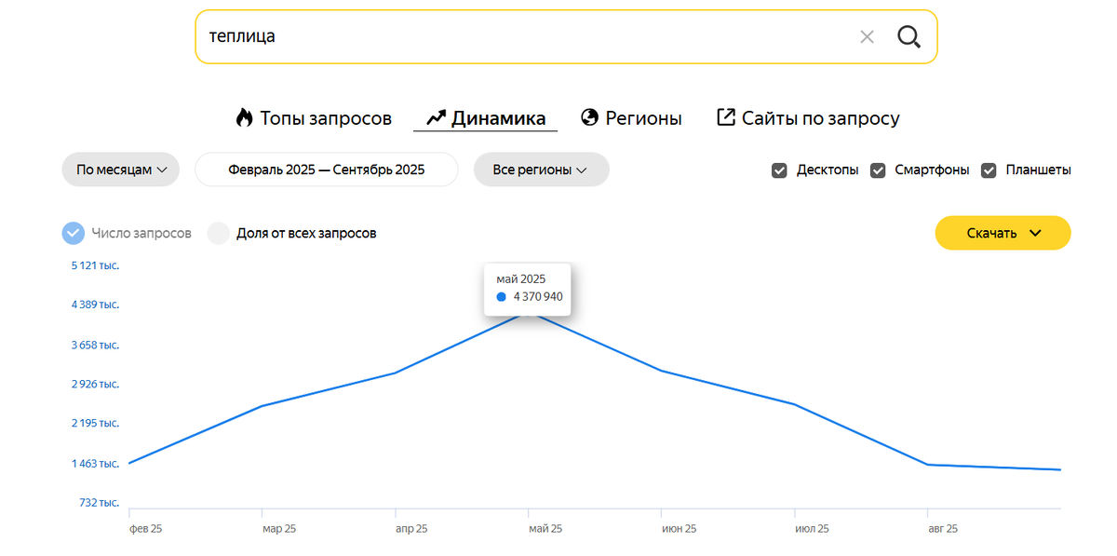Select the Число запросов radio option
This screenshot has width=1117, height=556.
74,233
